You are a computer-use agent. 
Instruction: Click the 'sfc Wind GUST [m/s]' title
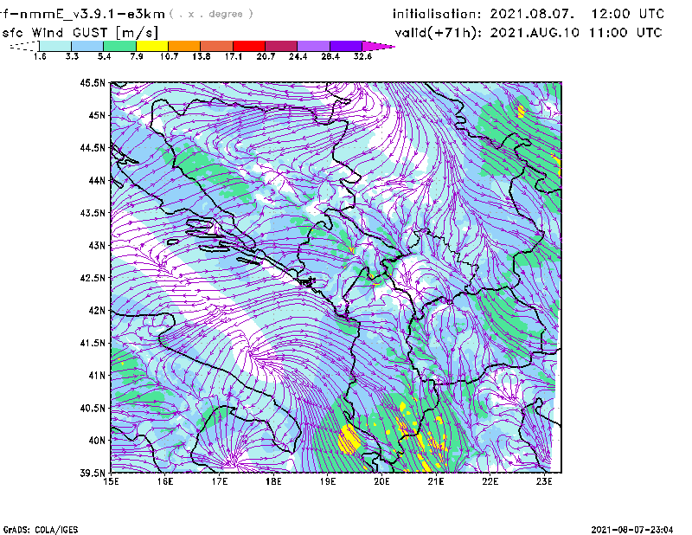(x=80, y=33)
